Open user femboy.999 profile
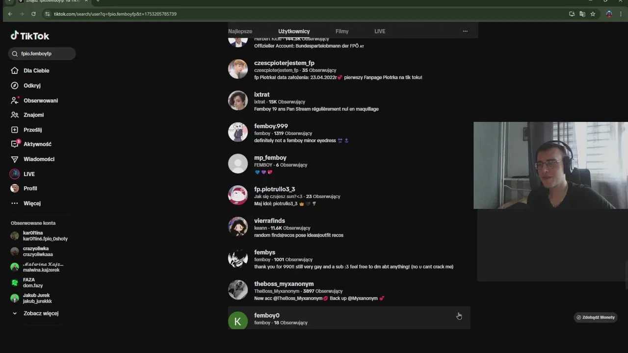628x353 pixels. pos(349,132)
